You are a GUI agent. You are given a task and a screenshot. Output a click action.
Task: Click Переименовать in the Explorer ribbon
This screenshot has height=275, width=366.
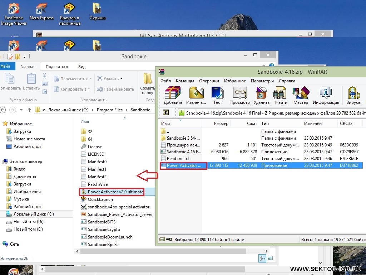115,89
